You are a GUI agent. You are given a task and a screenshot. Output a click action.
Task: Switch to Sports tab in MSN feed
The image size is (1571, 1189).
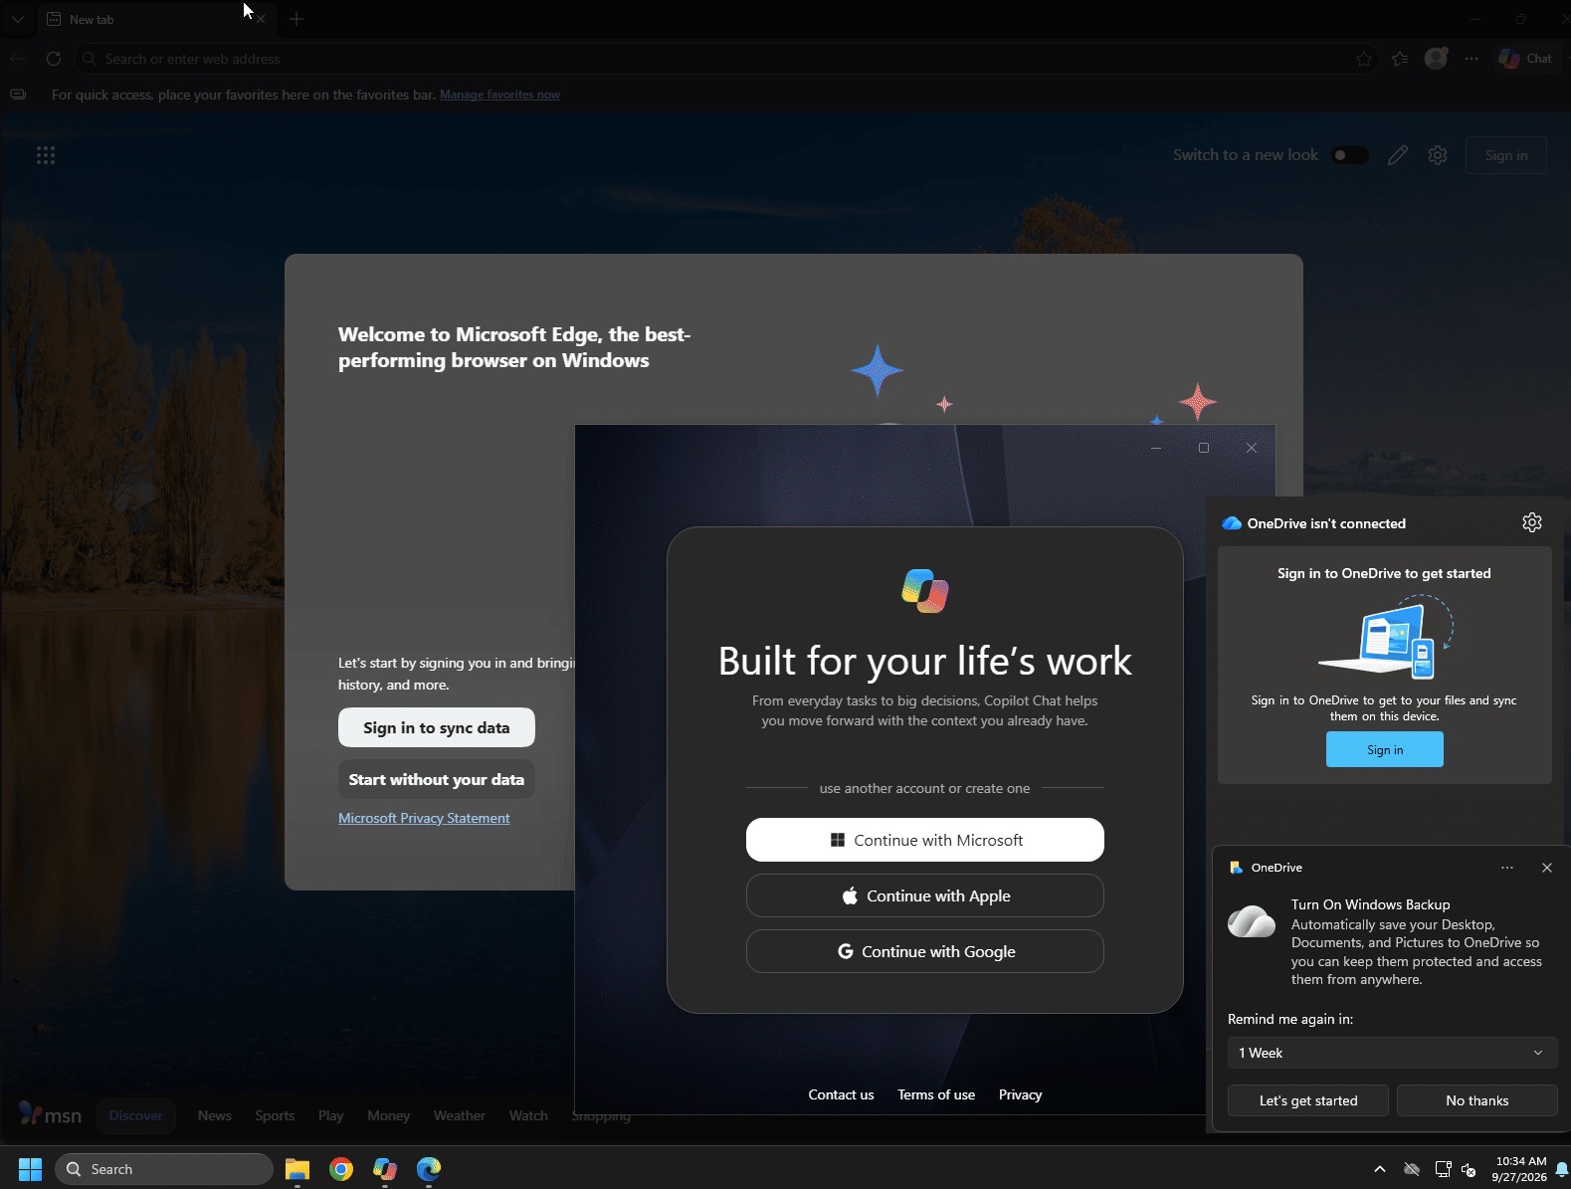coord(275,1115)
